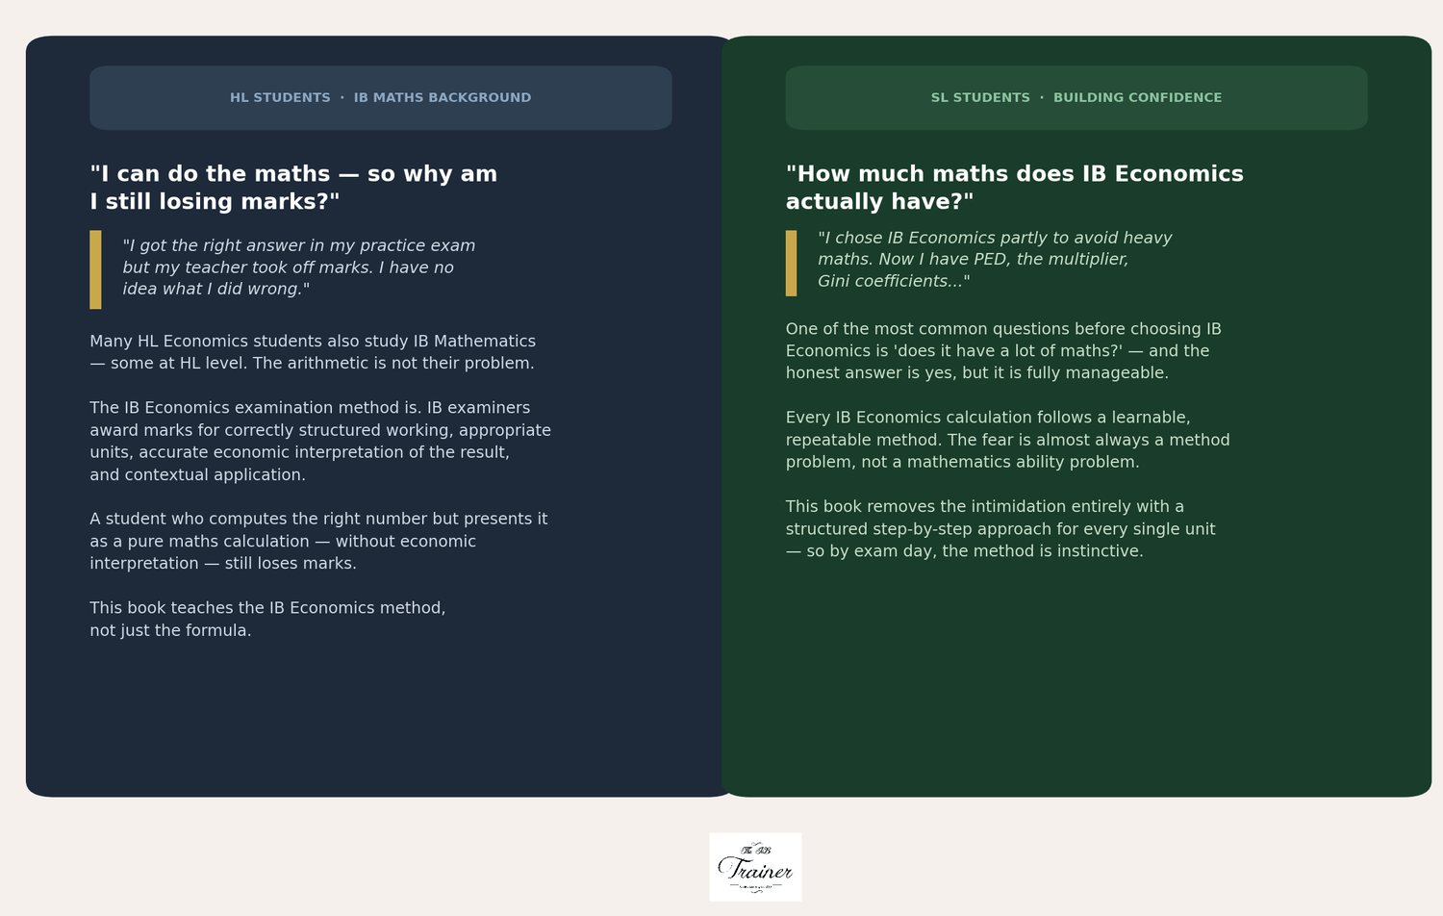Click the 'A student who computes' paragraph
Screen dimensions: 1443x916
coord(317,541)
